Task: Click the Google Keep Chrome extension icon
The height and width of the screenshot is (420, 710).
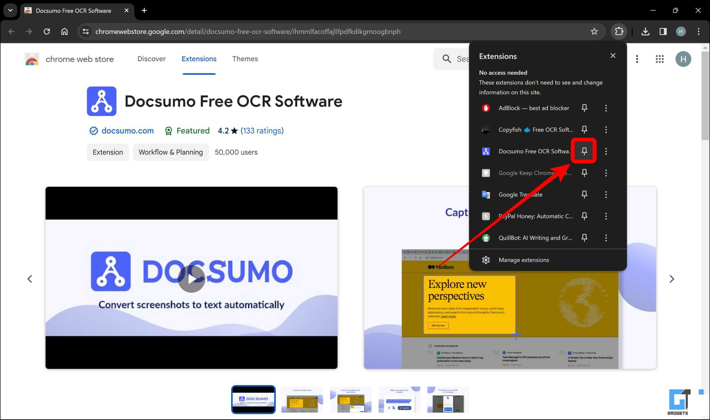Action: 486,173
